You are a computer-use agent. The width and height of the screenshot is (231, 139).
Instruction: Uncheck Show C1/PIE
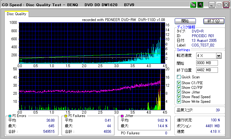click(x=179, y=83)
